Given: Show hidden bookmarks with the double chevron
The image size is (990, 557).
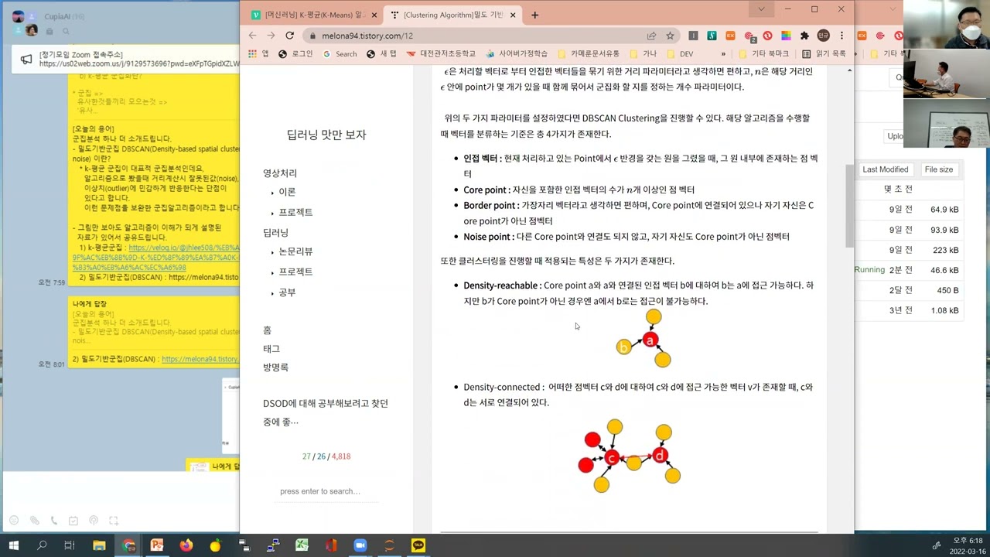Looking at the screenshot, I should [723, 54].
